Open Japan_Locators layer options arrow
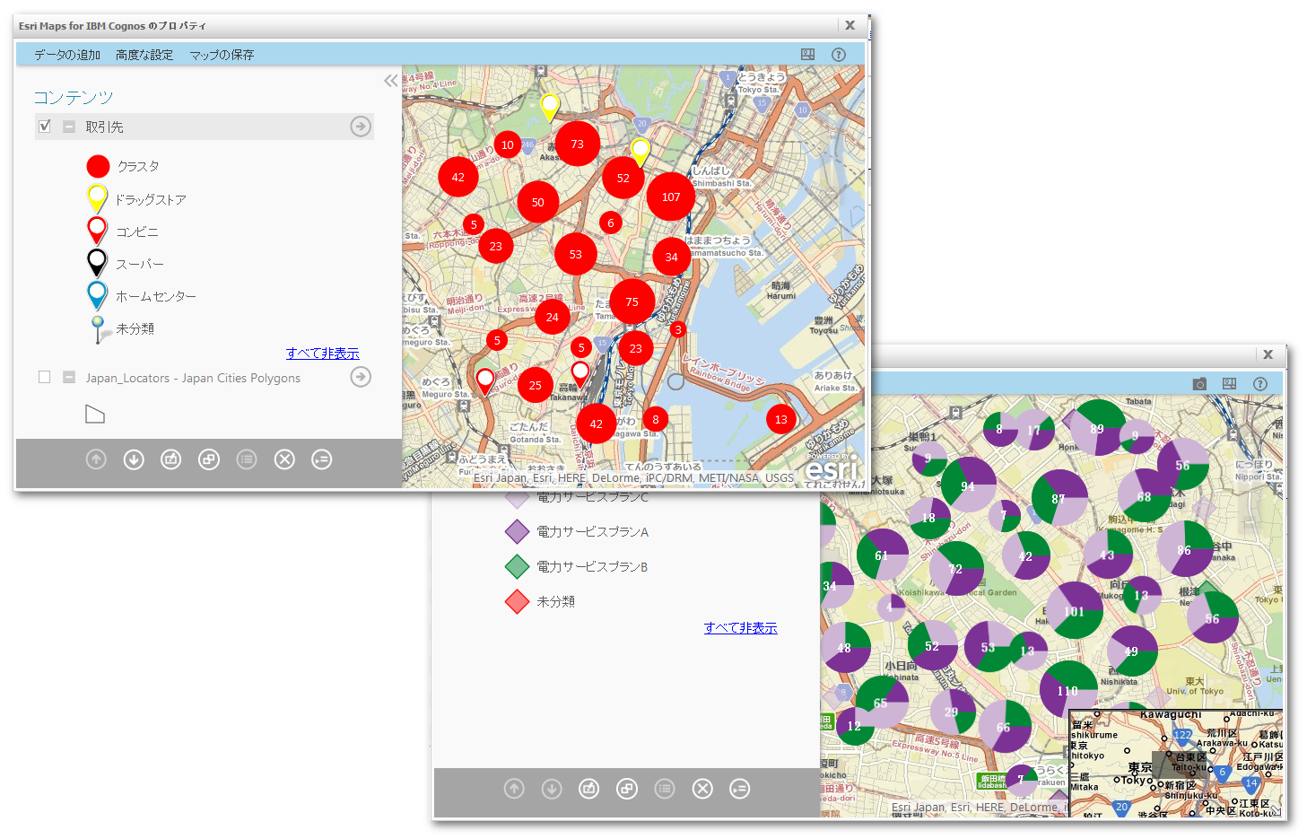This screenshot has width=1307, height=839. [x=361, y=377]
